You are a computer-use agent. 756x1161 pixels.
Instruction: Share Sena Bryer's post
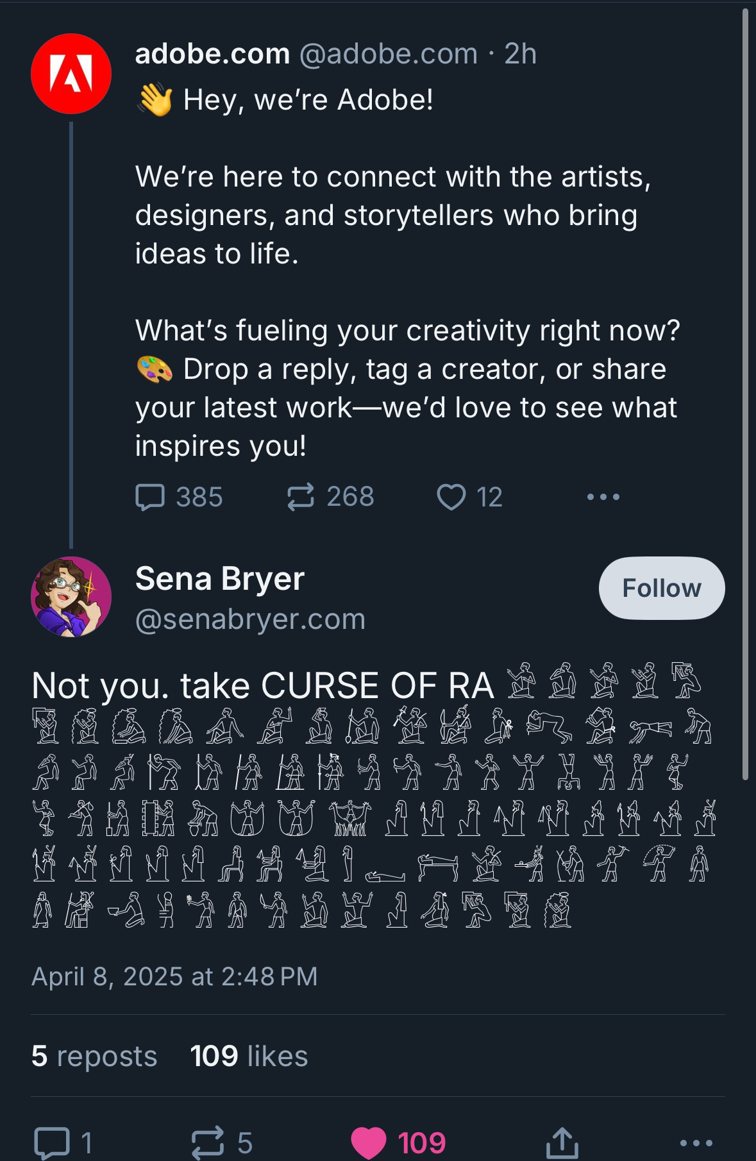coord(562,1142)
